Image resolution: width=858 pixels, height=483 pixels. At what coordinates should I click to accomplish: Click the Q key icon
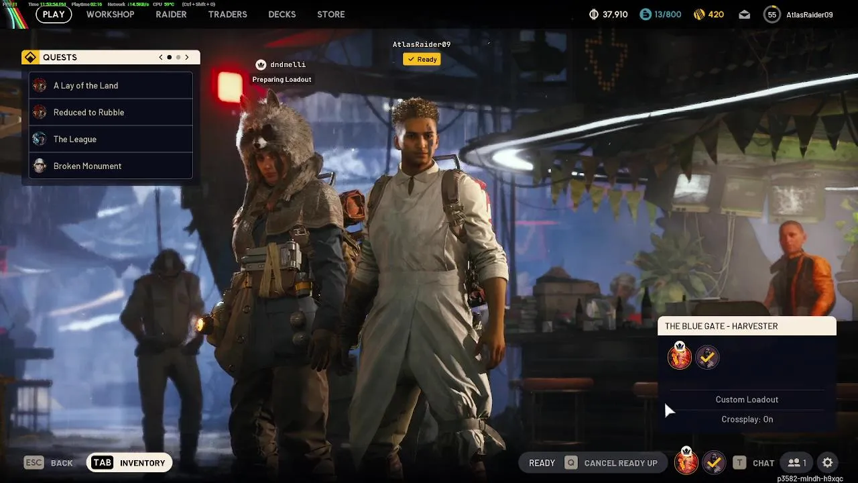tap(570, 463)
